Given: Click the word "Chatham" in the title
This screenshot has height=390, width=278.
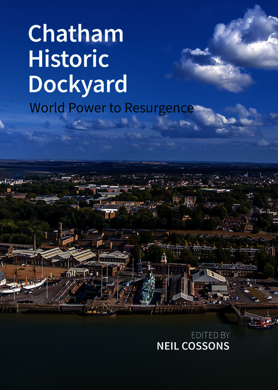Looking at the screenshot, I should [76, 34].
